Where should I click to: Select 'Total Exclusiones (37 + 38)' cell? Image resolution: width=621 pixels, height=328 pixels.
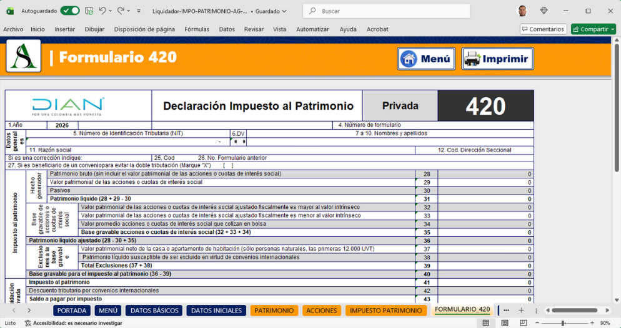click(246, 266)
